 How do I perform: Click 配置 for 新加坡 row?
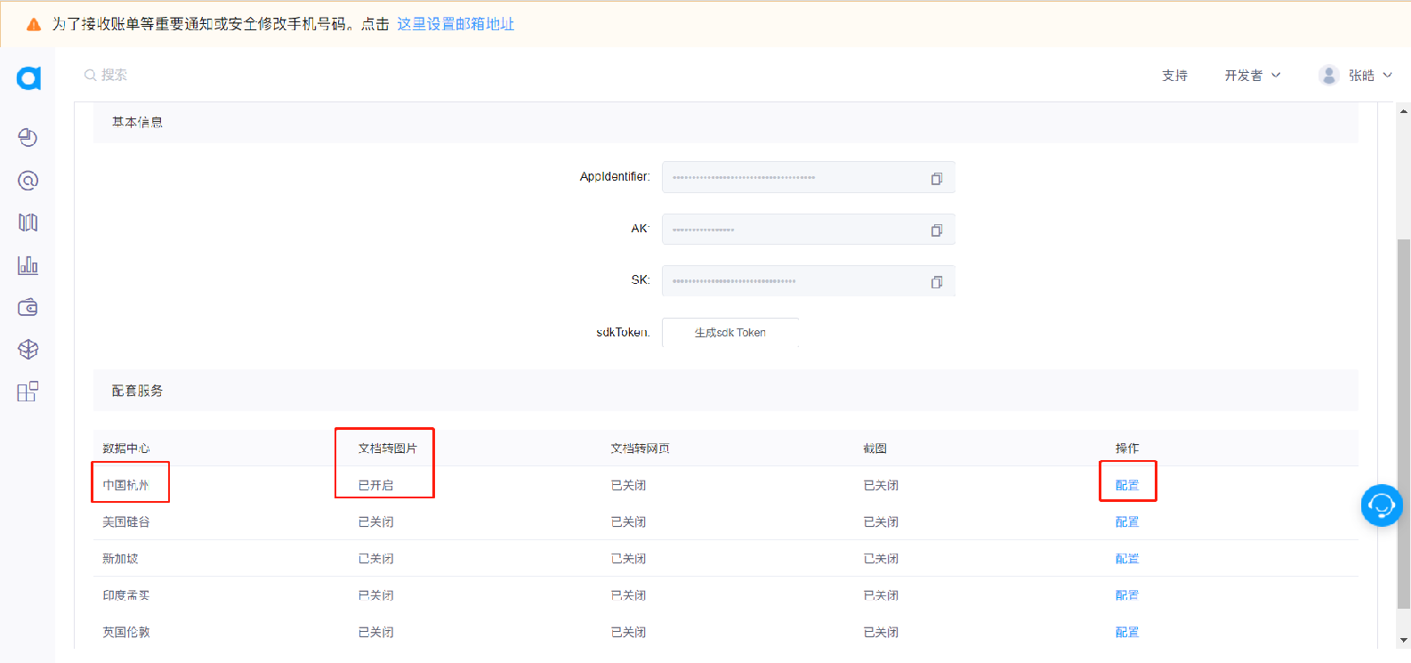(1127, 559)
